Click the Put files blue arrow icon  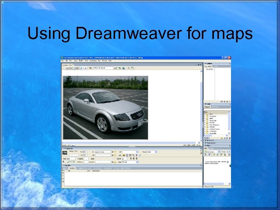[217, 155]
